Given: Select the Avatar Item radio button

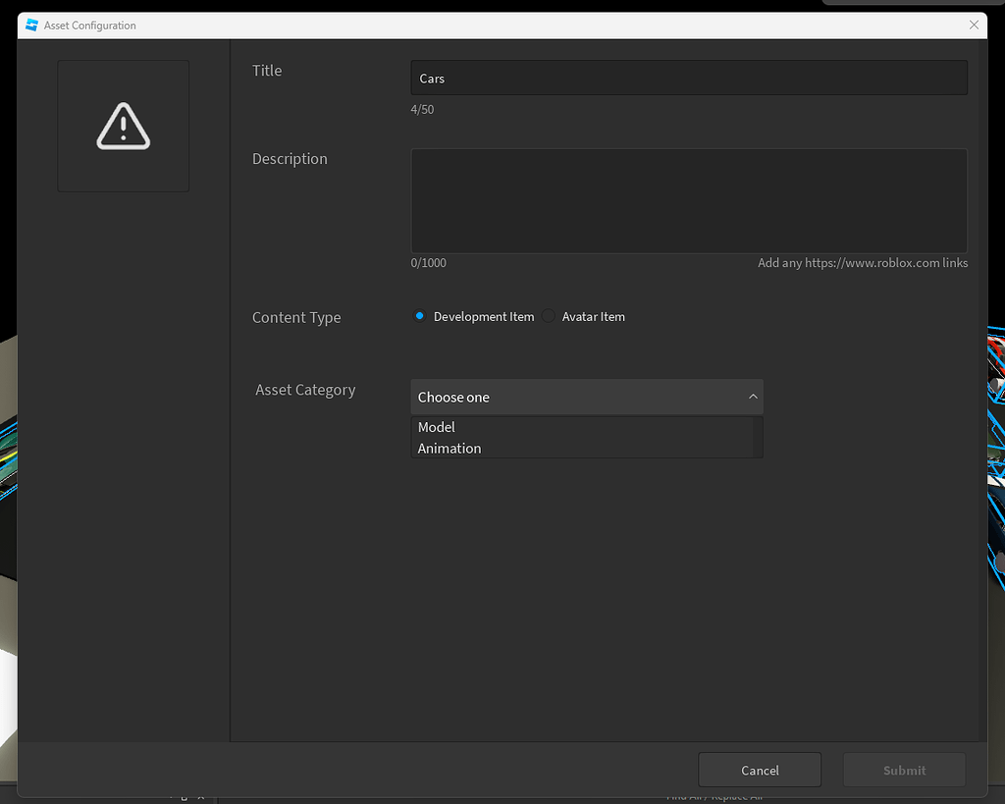Looking at the screenshot, I should pyautogui.click(x=549, y=316).
